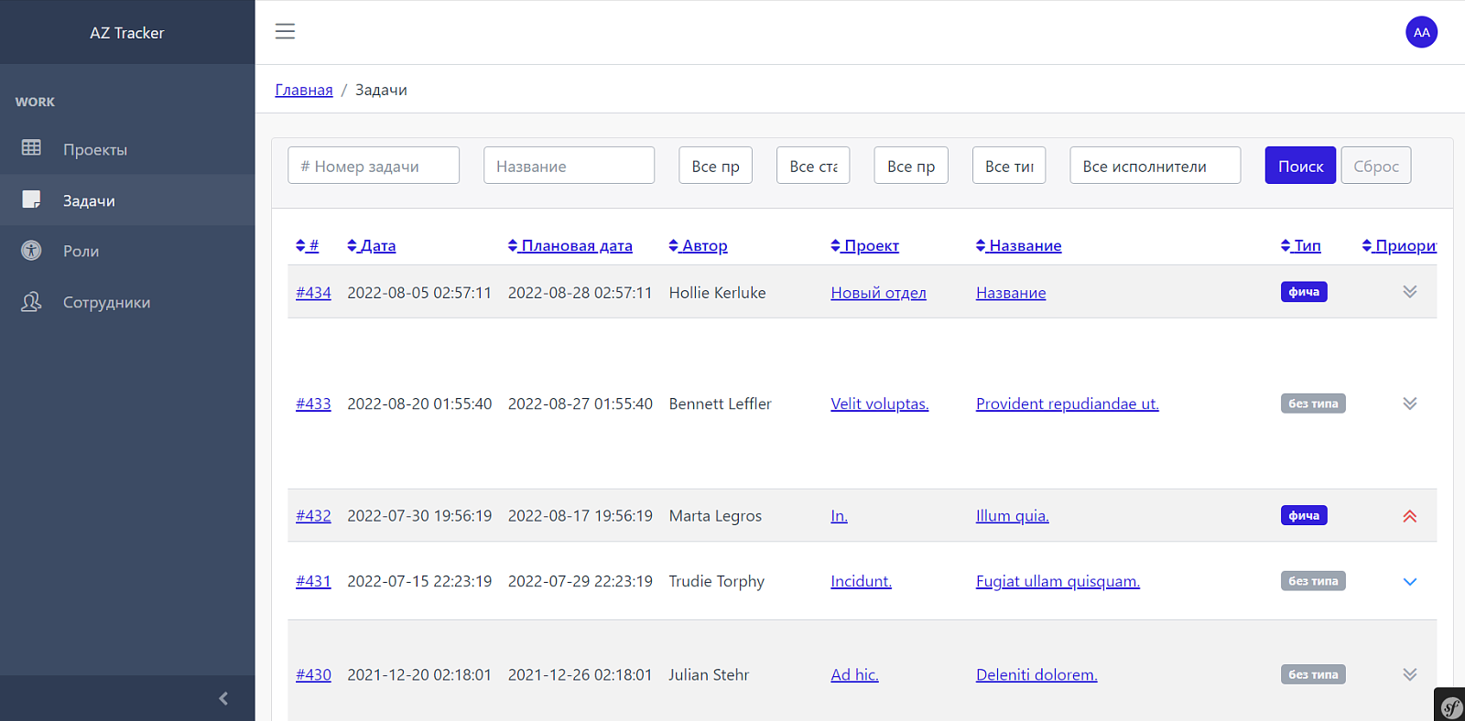The width and height of the screenshot is (1465, 721).
Task: Open the 'Все ста' status filter dropdown
Action: (813, 166)
